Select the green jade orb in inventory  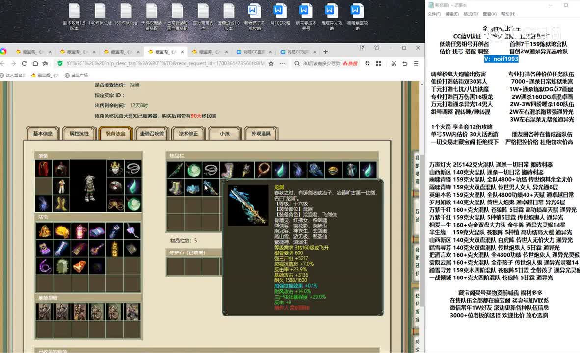pyautogui.click(x=193, y=170)
